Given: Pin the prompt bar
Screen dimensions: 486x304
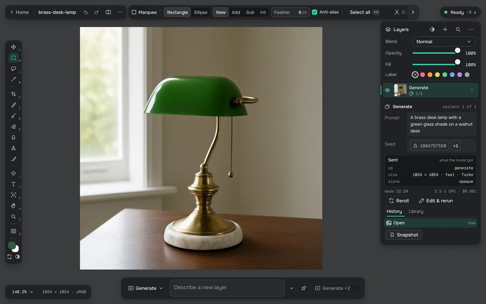Looking at the screenshot, I should pyautogui.click(x=304, y=288).
